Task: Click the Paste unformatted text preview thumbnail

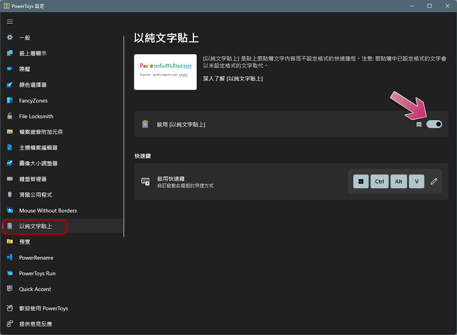Action: 165,72
